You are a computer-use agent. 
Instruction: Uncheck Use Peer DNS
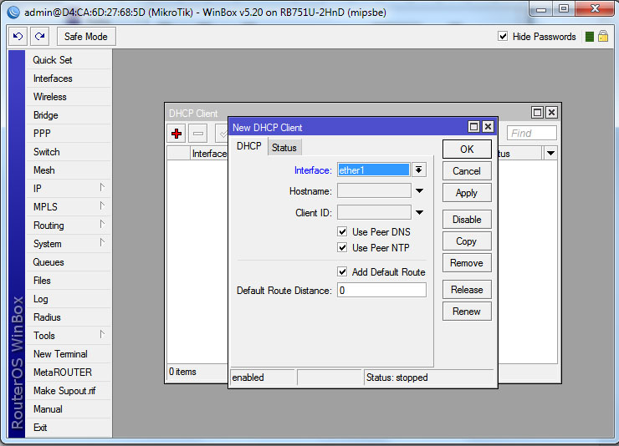(342, 231)
